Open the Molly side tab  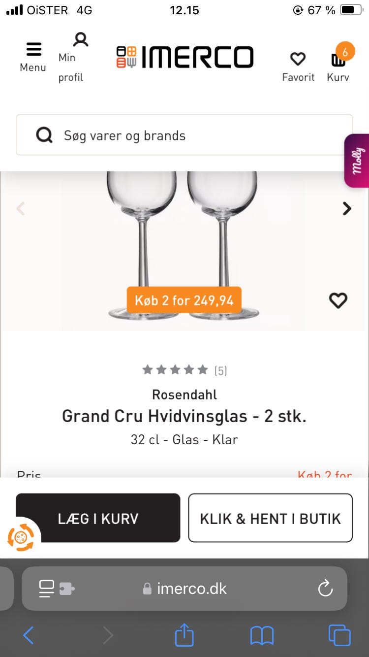click(x=358, y=161)
